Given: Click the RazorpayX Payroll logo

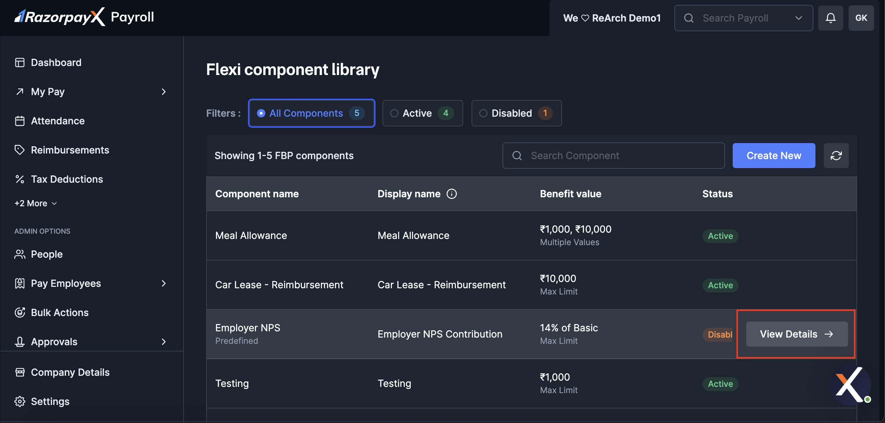Looking at the screenshot, I should [x=84, y=17].
